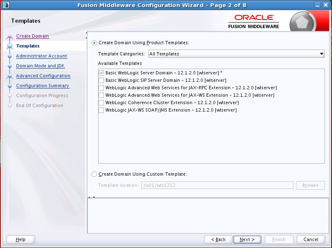332x248 pixels.
Task: Close the Configuration Wizard window
Action: pyautogui.click(x=325, y=5)
